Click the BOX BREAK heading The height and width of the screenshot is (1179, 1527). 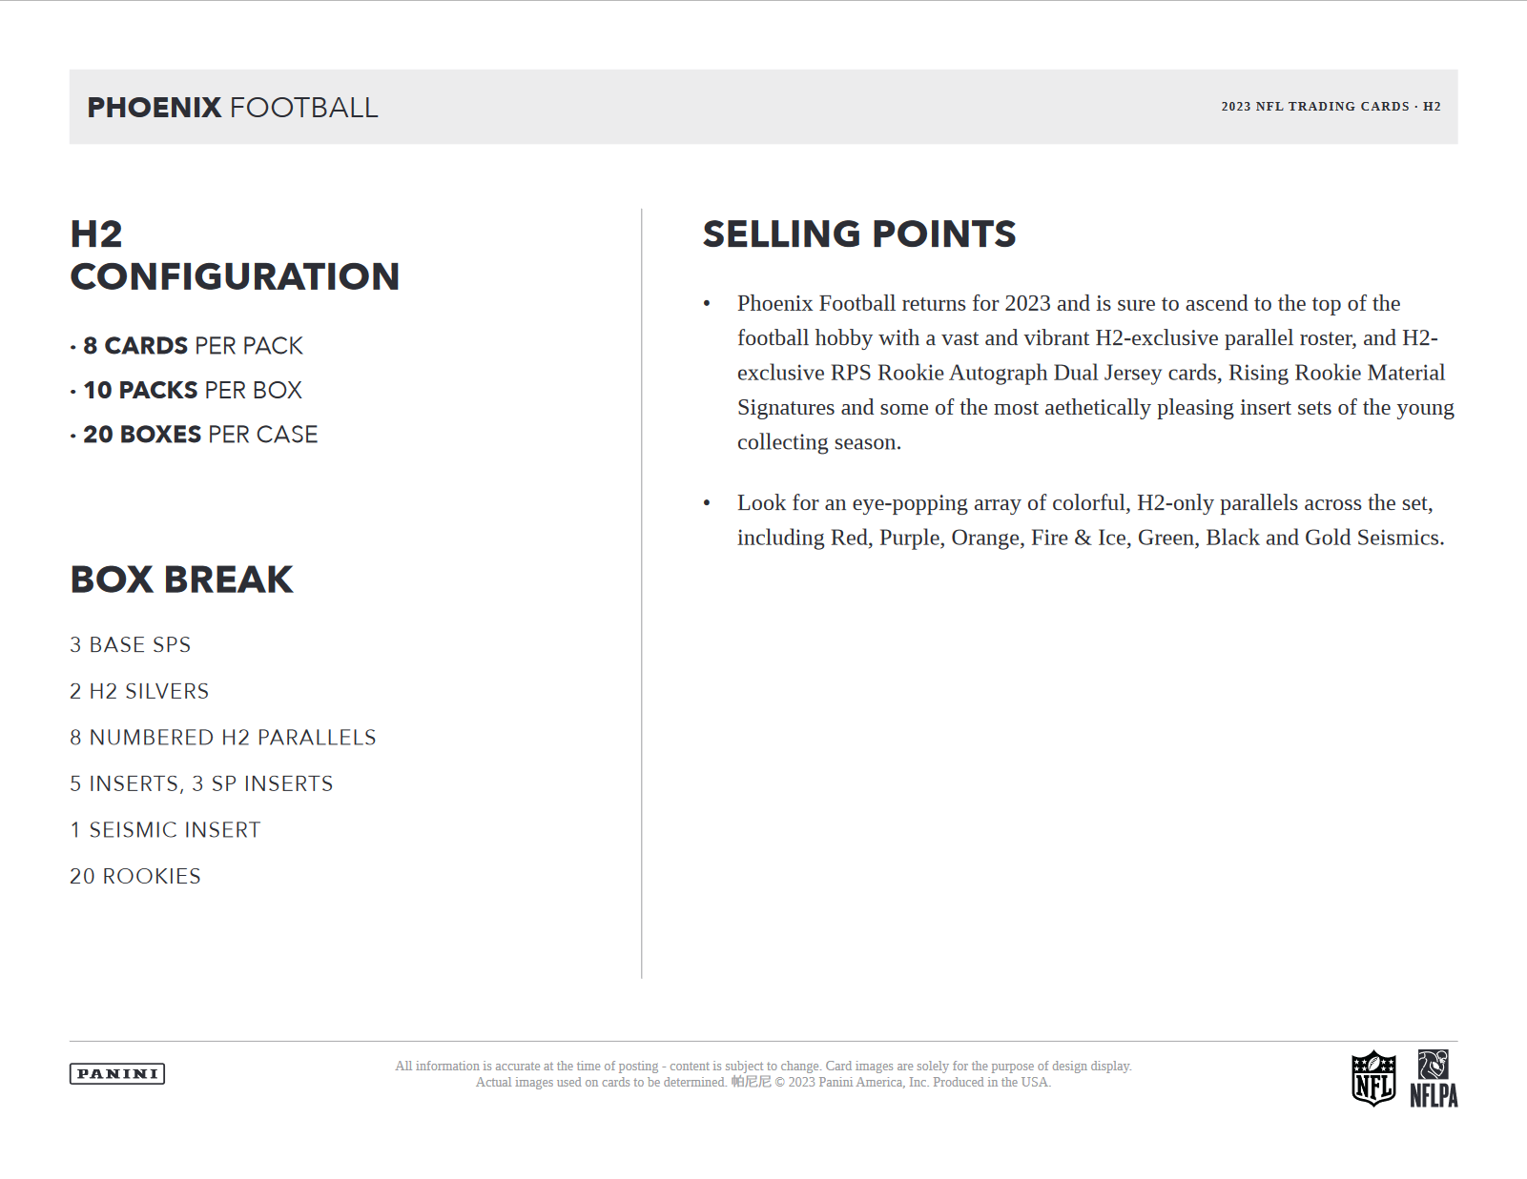point(181,579)
